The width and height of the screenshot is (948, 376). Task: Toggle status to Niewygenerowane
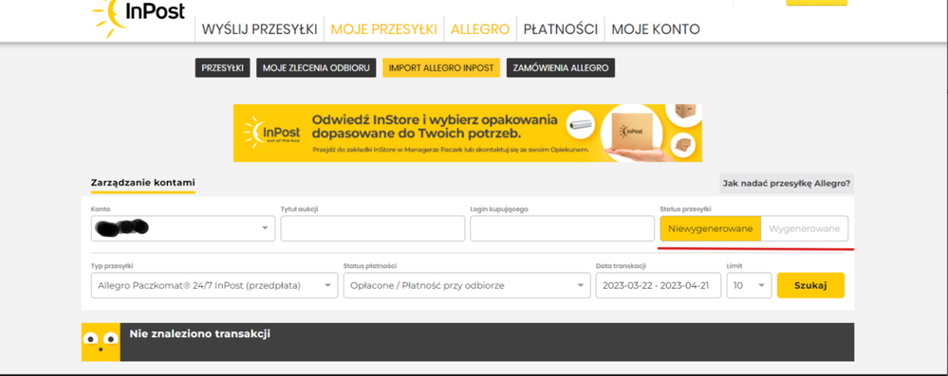click(x=711, y=229)
